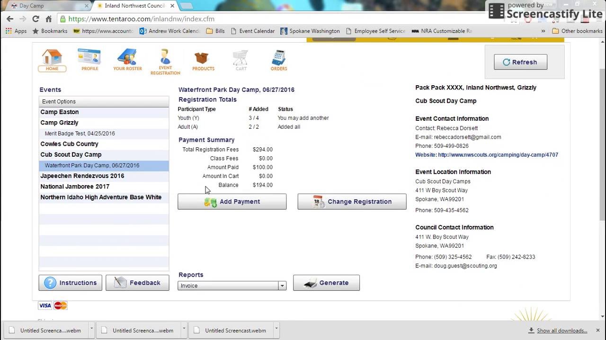The image size is (606, 340).
Task: Click the Balance $194.00 value
Action: (263, 185)
